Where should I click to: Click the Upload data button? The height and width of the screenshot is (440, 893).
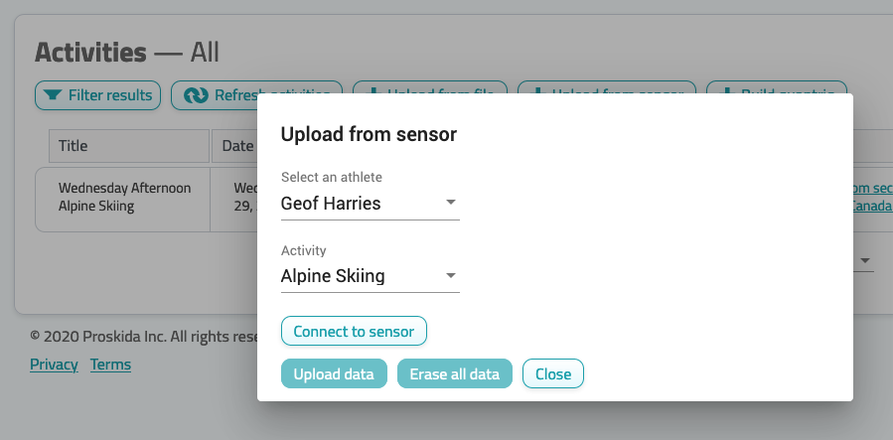point(334,374)
